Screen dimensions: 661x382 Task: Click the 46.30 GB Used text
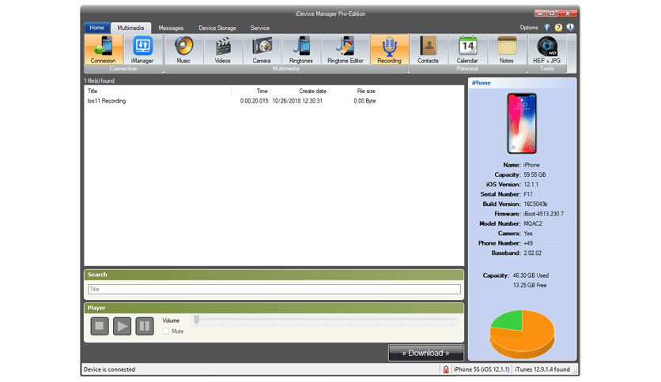(531, 275)
